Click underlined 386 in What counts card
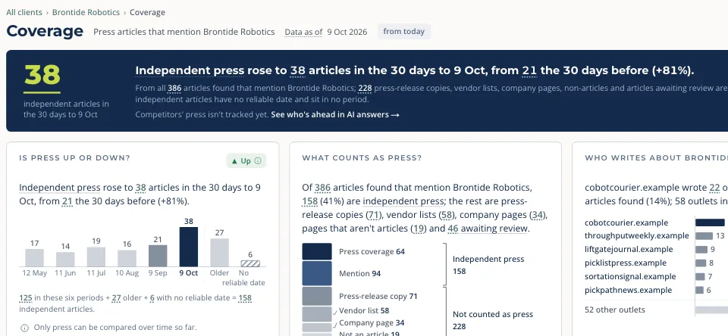 point(323,188)
